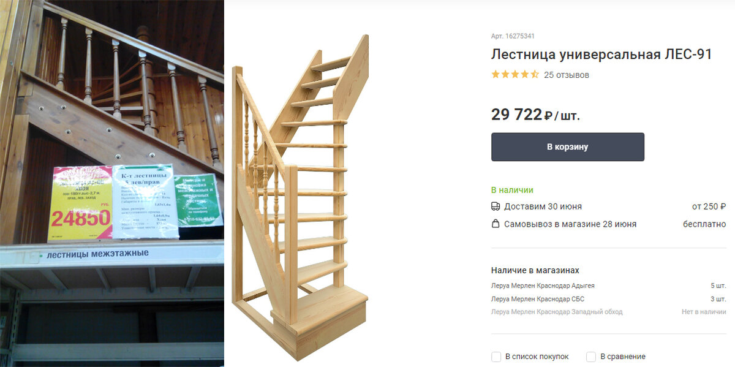
Task: Click the delivery truck icon
Action: [x=496, y=206]
